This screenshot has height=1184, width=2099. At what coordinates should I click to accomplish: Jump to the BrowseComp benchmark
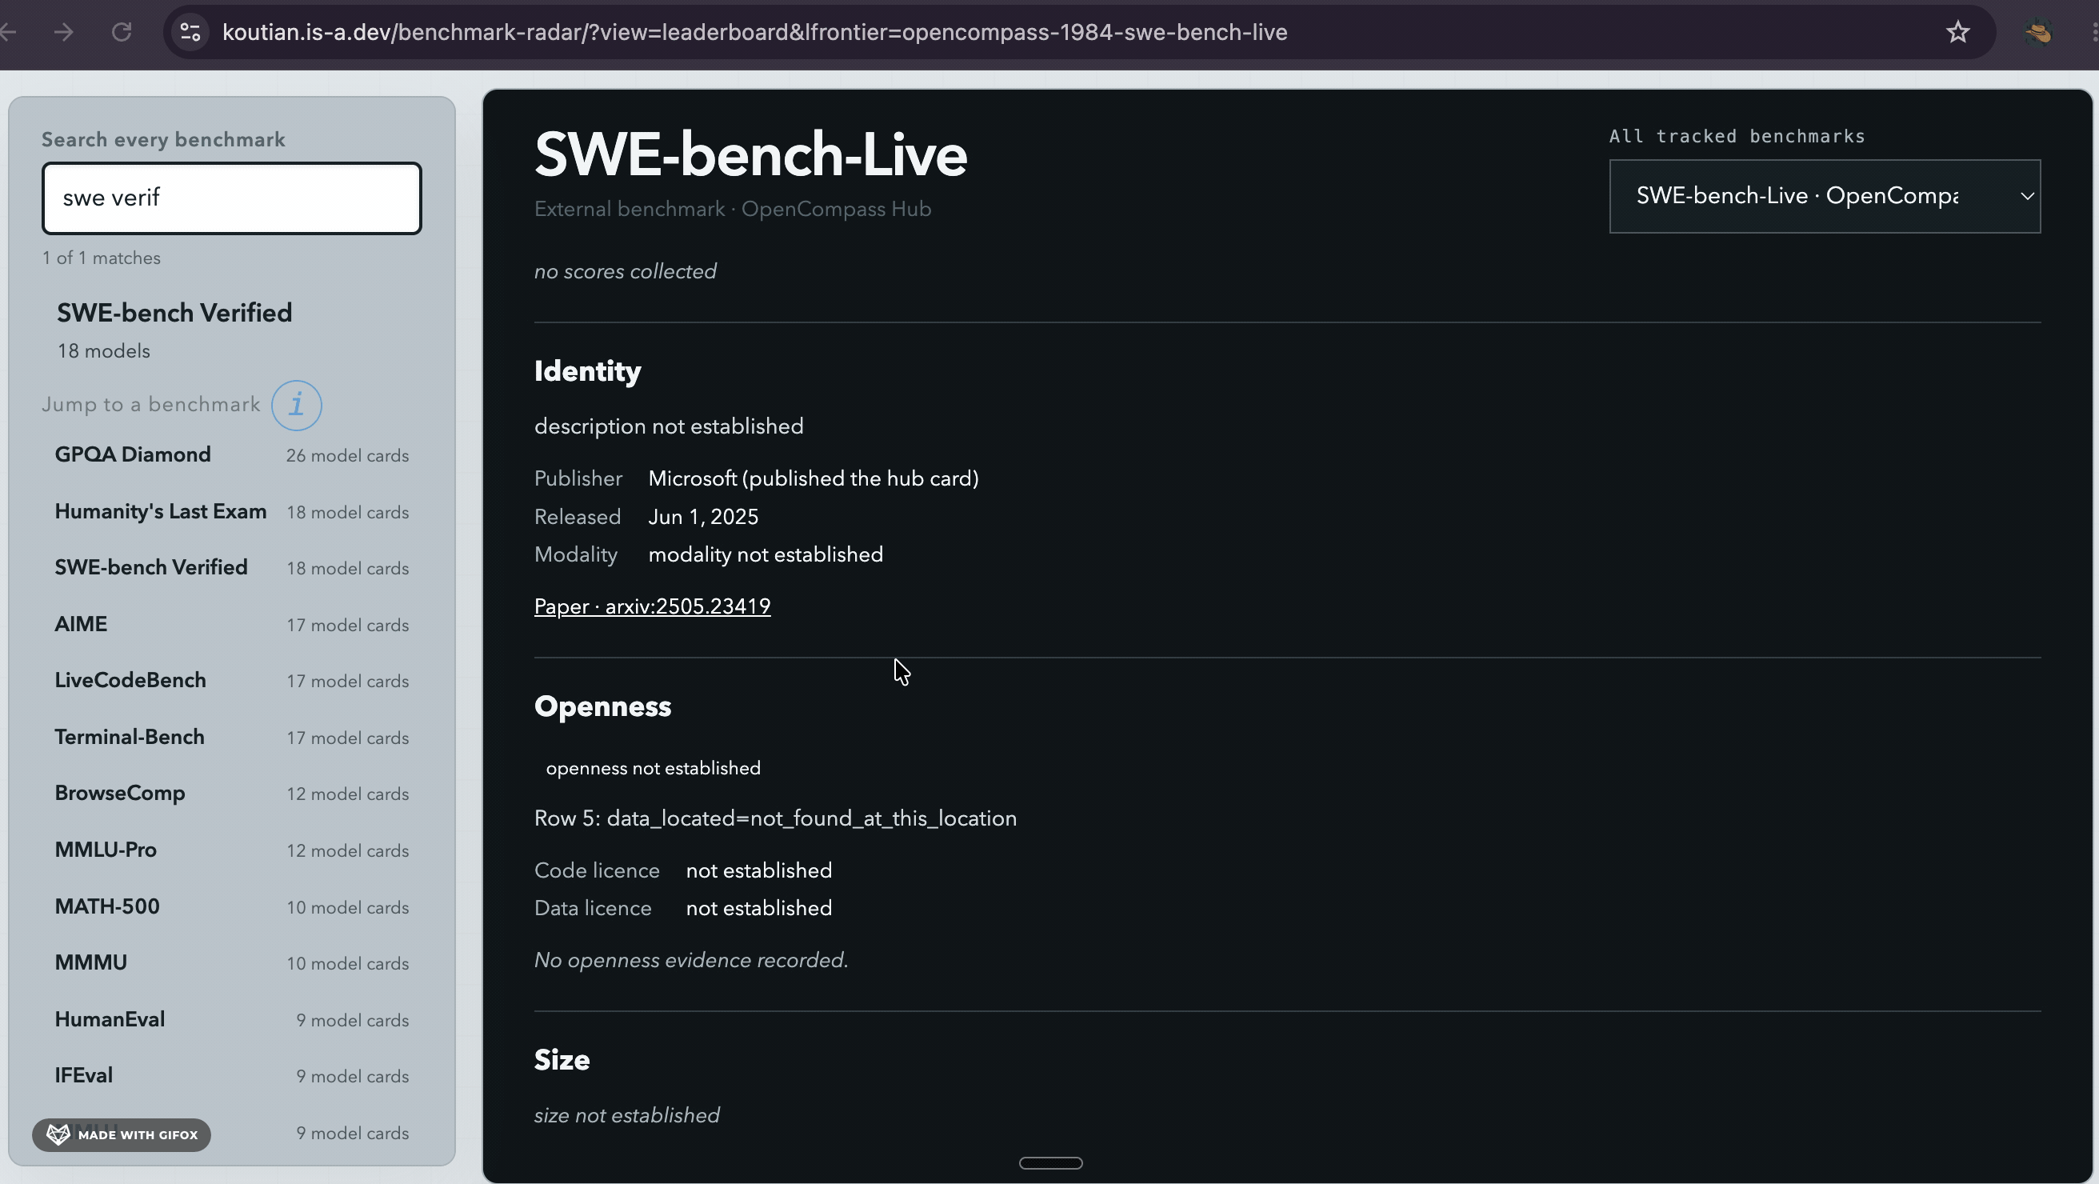(x=231, y=794)
